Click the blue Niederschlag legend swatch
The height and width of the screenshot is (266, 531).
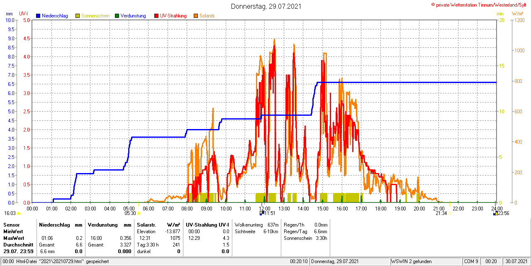coord(38,16)
